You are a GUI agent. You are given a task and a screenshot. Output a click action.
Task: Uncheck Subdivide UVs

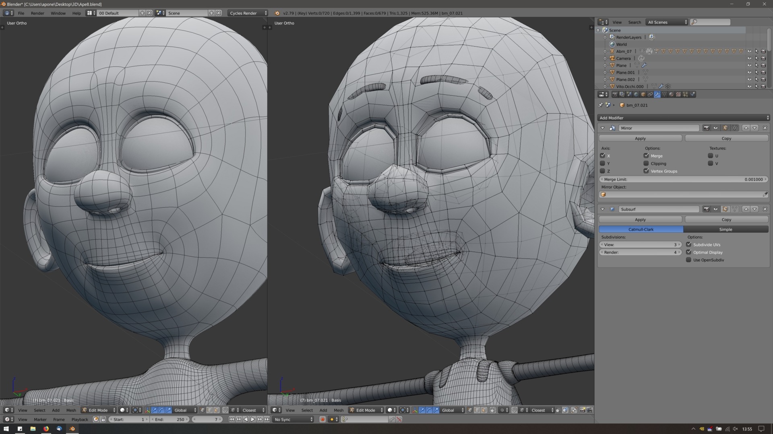click(689, 244)
